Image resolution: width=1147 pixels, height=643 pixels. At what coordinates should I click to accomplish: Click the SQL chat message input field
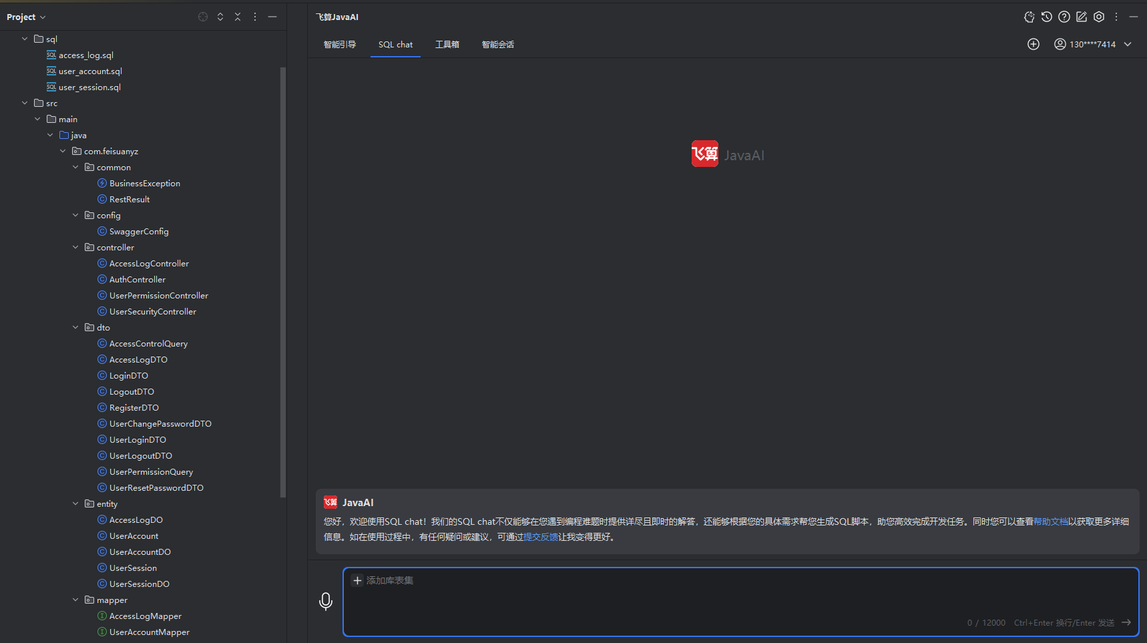(x=740, y=602)
